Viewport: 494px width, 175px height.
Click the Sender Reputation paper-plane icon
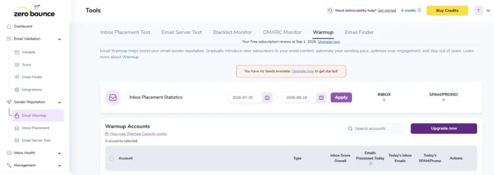coord(9,102)
